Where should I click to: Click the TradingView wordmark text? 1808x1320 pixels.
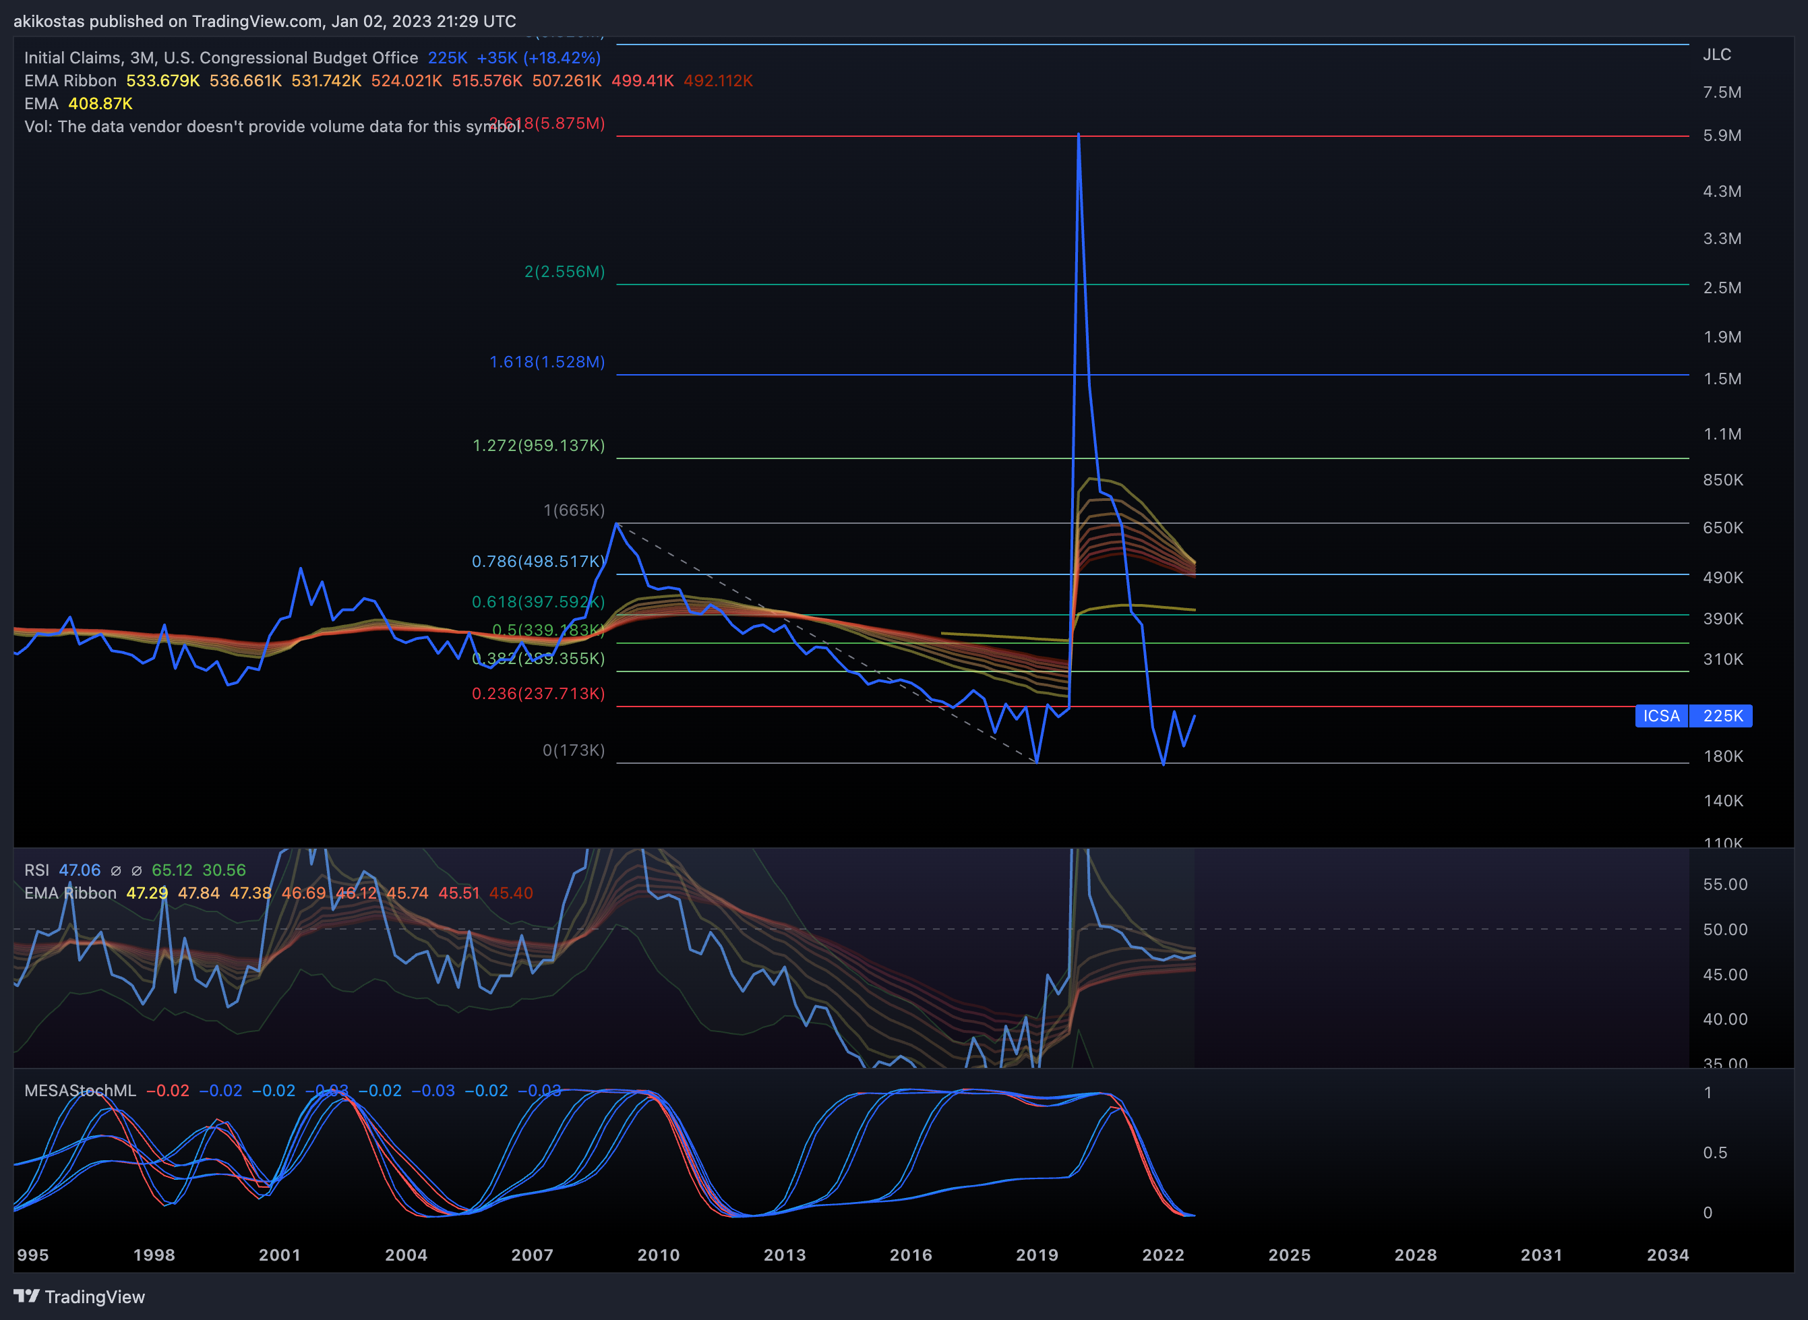click(x=95, y=1297)
